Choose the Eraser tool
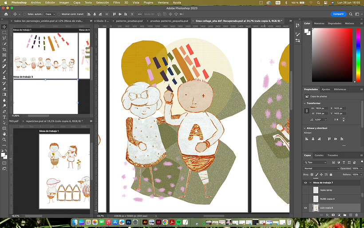This screenshot has width=364, height=228. 4,89
